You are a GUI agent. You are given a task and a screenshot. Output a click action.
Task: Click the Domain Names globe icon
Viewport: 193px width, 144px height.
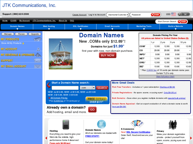[101, 124]
